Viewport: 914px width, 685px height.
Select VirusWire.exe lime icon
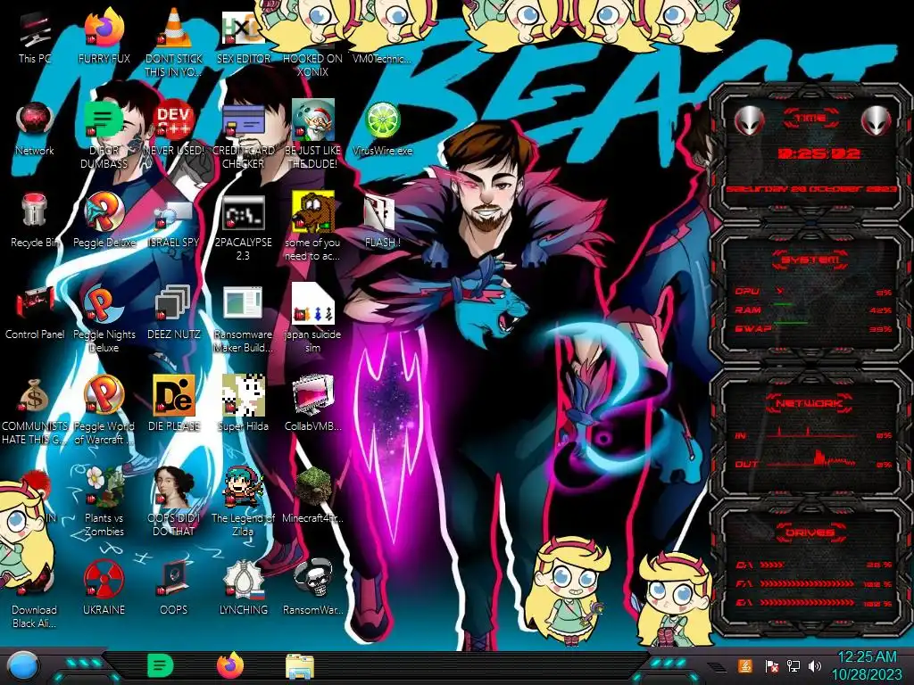click(382, 129)
